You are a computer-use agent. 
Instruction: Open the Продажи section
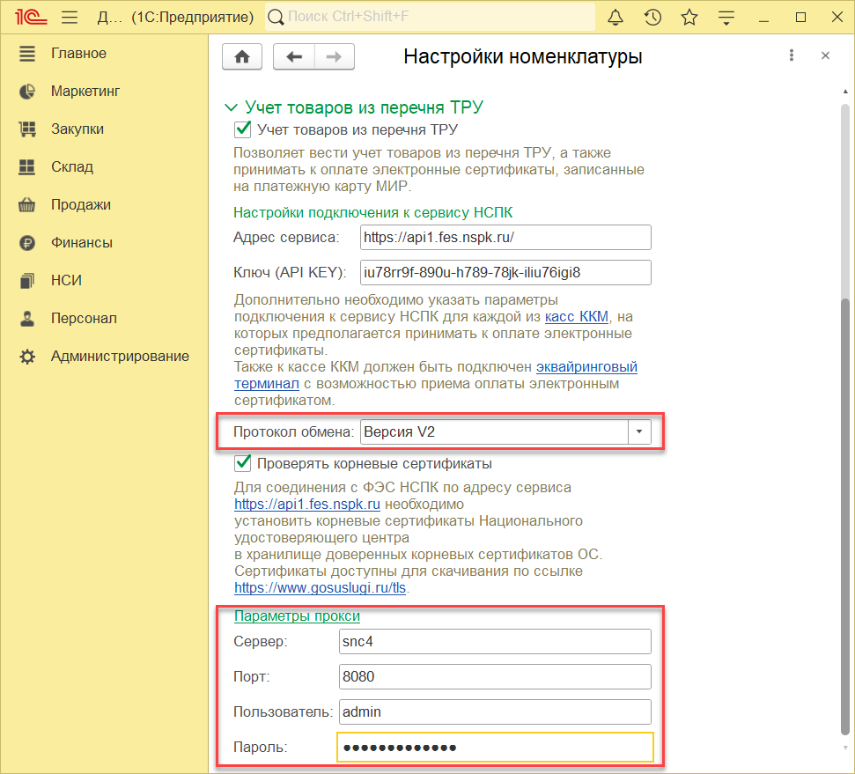[x=80, y=204]
